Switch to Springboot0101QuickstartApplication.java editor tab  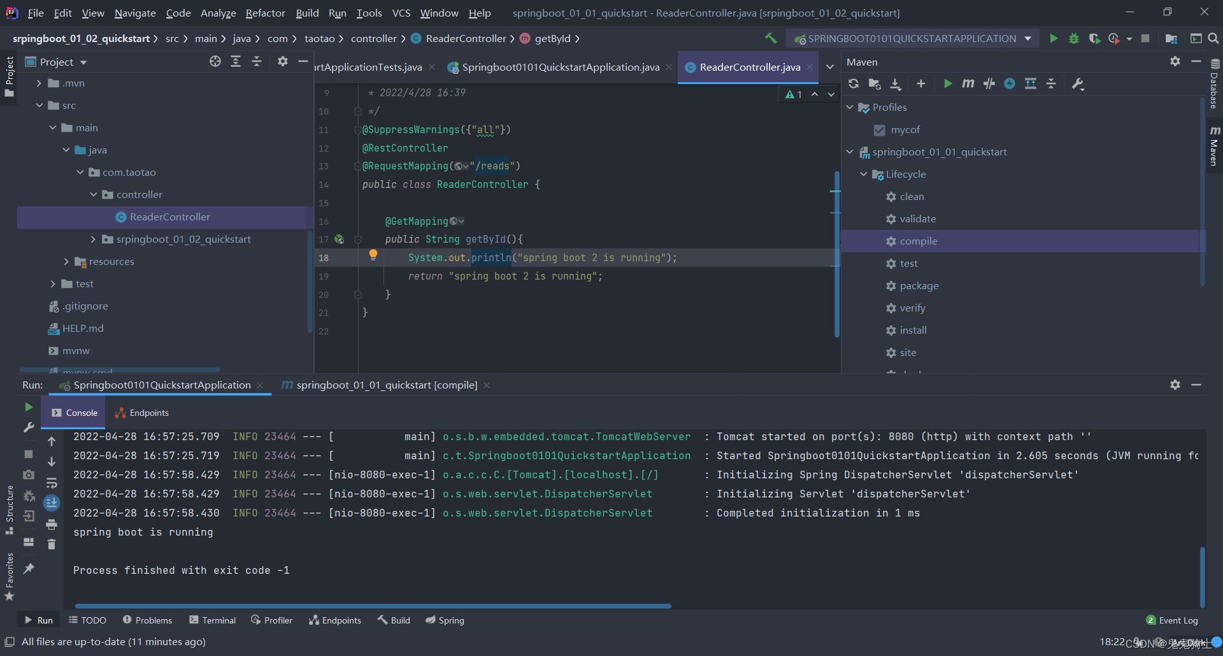tap(561, 67)
